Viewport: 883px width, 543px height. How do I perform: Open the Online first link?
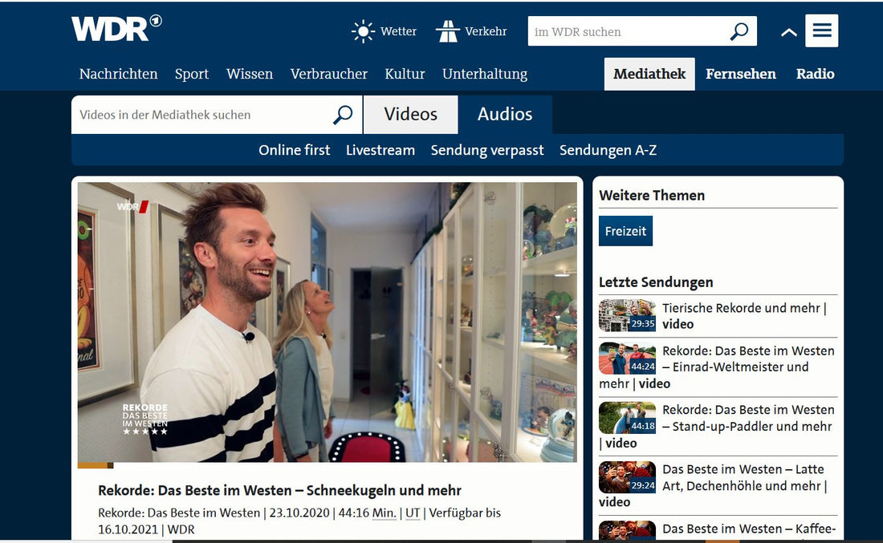pyautogui.click(x=294, y=150)
